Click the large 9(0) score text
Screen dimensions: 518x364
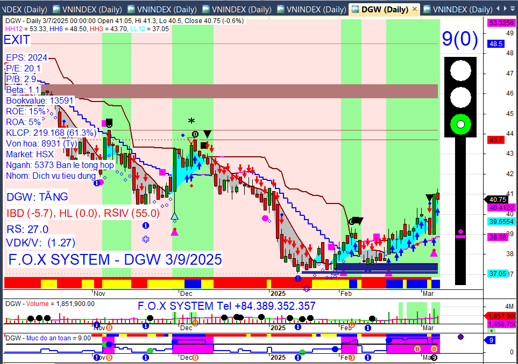(x=459, y=39)
